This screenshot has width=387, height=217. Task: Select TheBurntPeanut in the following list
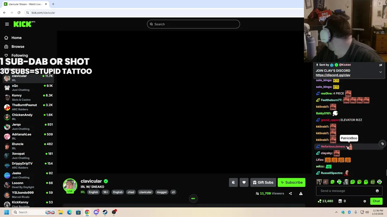[29, 107]
